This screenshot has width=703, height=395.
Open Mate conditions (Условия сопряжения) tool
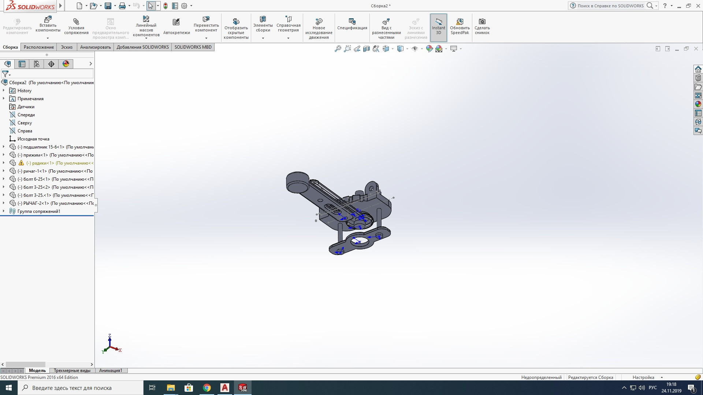(x=76, y=27)
